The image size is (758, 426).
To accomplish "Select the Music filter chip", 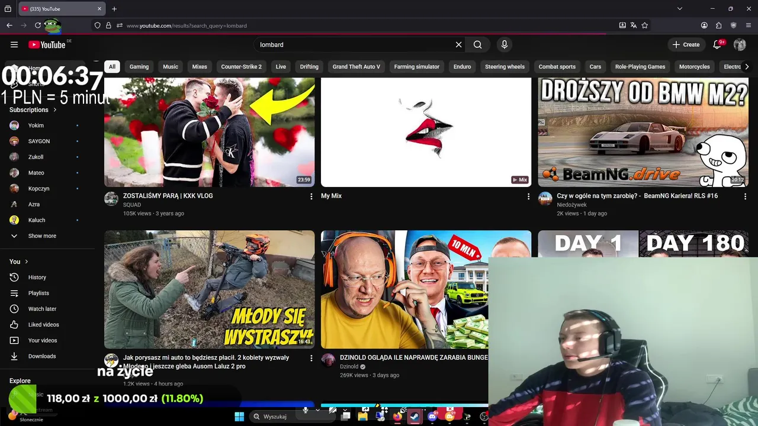I will 171,67.
